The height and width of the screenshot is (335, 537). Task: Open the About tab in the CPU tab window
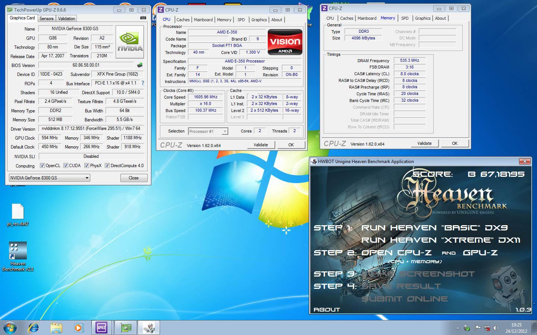[x=277, y=20]
